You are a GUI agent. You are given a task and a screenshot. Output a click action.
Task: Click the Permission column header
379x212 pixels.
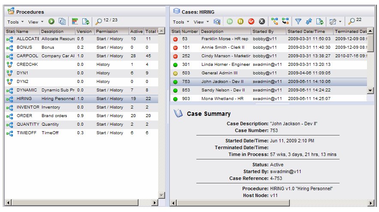[x=111, y=31]
